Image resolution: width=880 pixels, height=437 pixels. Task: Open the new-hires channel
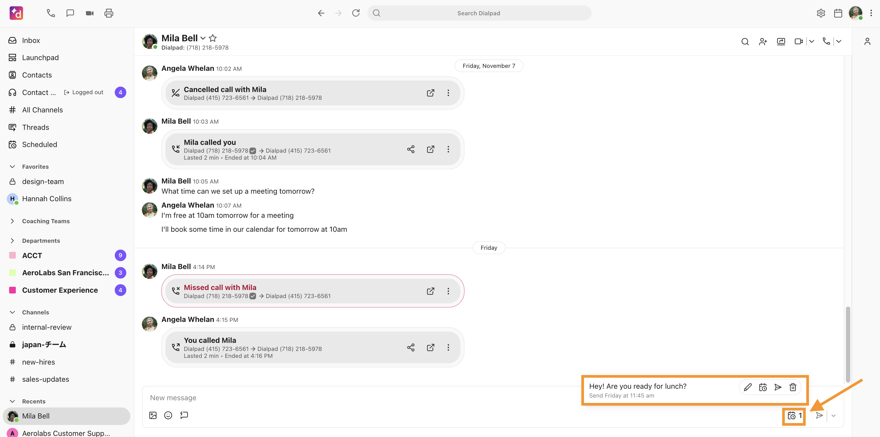(66, 362)
